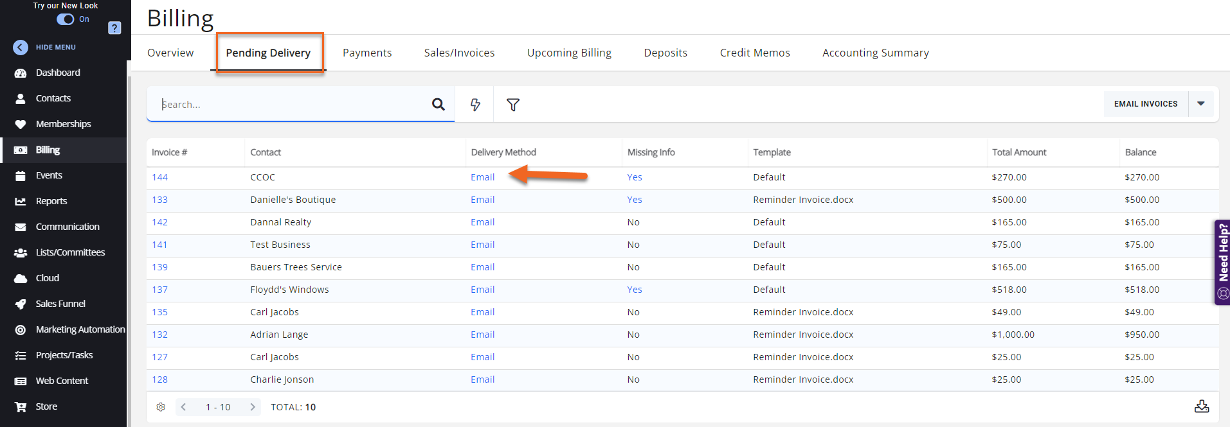Collapse sidebar with Hide Menu arrow
Screen dimensions: 1230x427
21,48
